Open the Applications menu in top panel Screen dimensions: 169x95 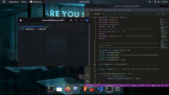pos(14,2)
